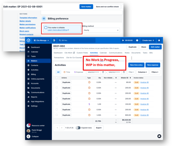Open the Billing method Hourly dropdown
Screen dimensions: 175x146
[101, 30]
